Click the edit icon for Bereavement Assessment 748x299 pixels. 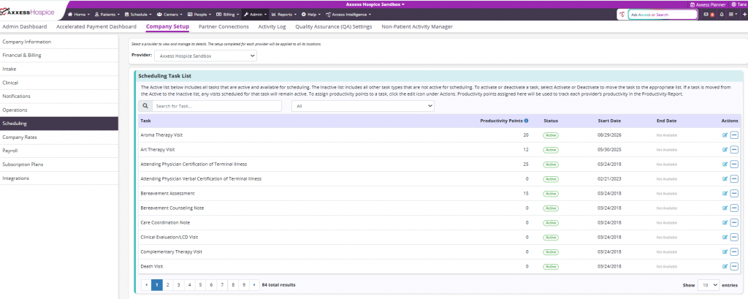(725, 194)
